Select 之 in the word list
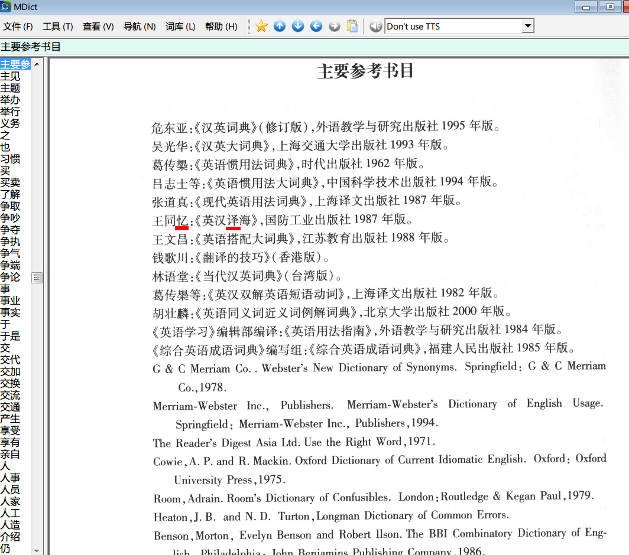The image size is (629, 555). click(5, 135)
